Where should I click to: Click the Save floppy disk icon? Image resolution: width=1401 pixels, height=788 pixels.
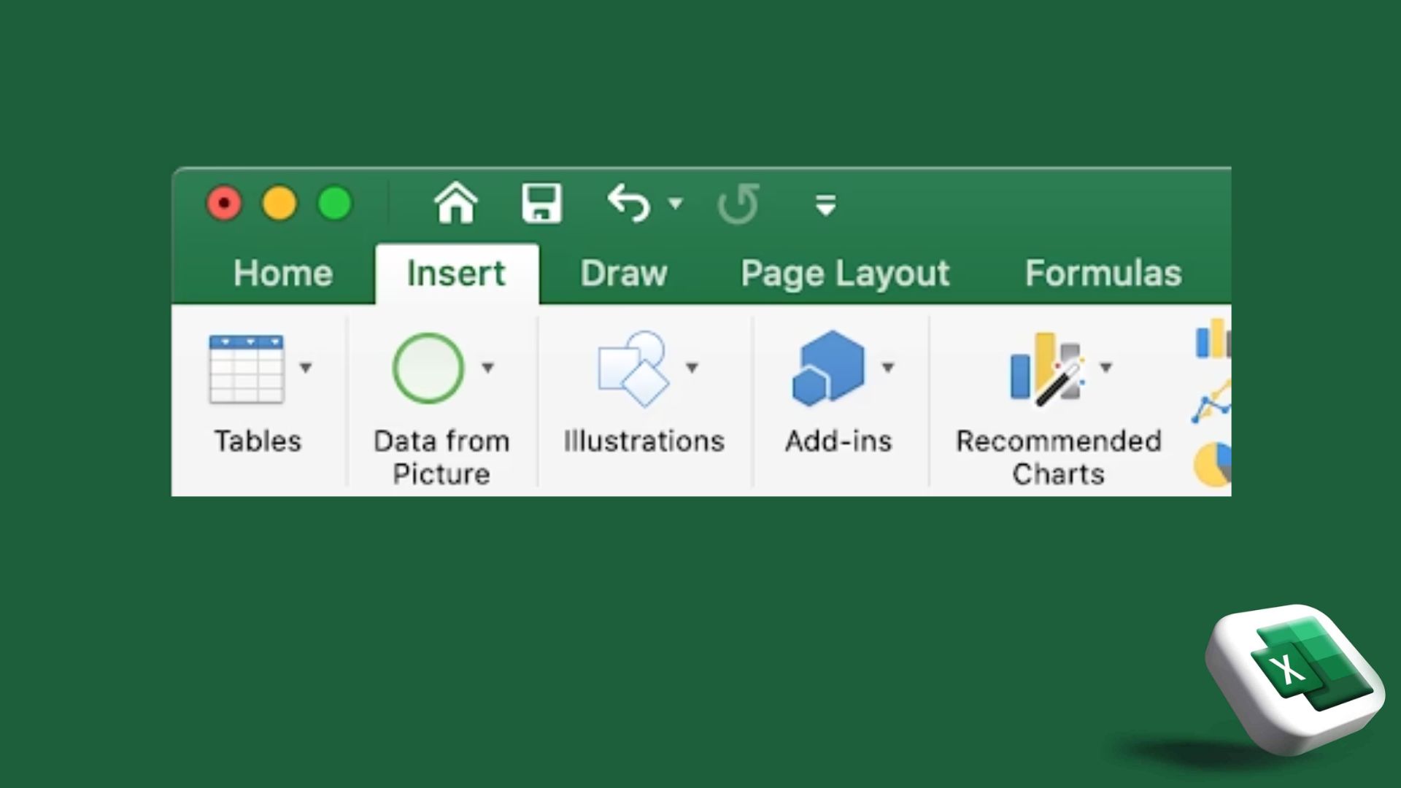click(x=541, y=203)
